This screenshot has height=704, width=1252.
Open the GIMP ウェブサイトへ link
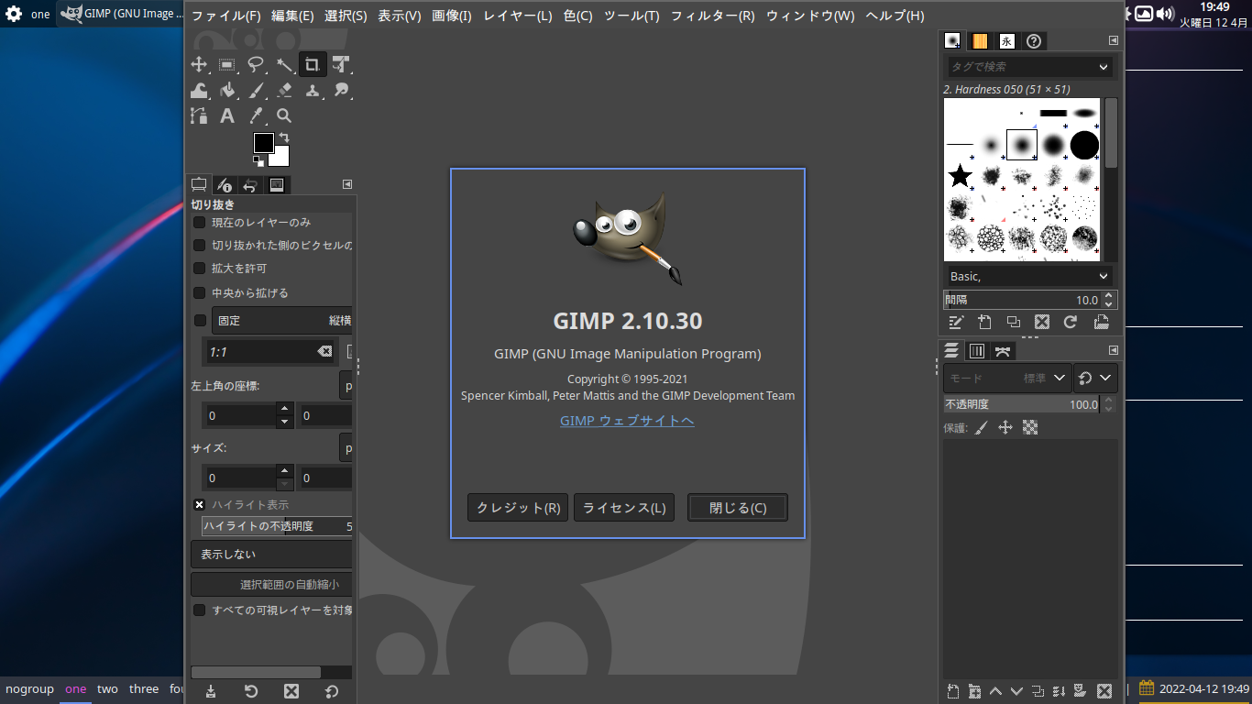(x=627, y=421)
